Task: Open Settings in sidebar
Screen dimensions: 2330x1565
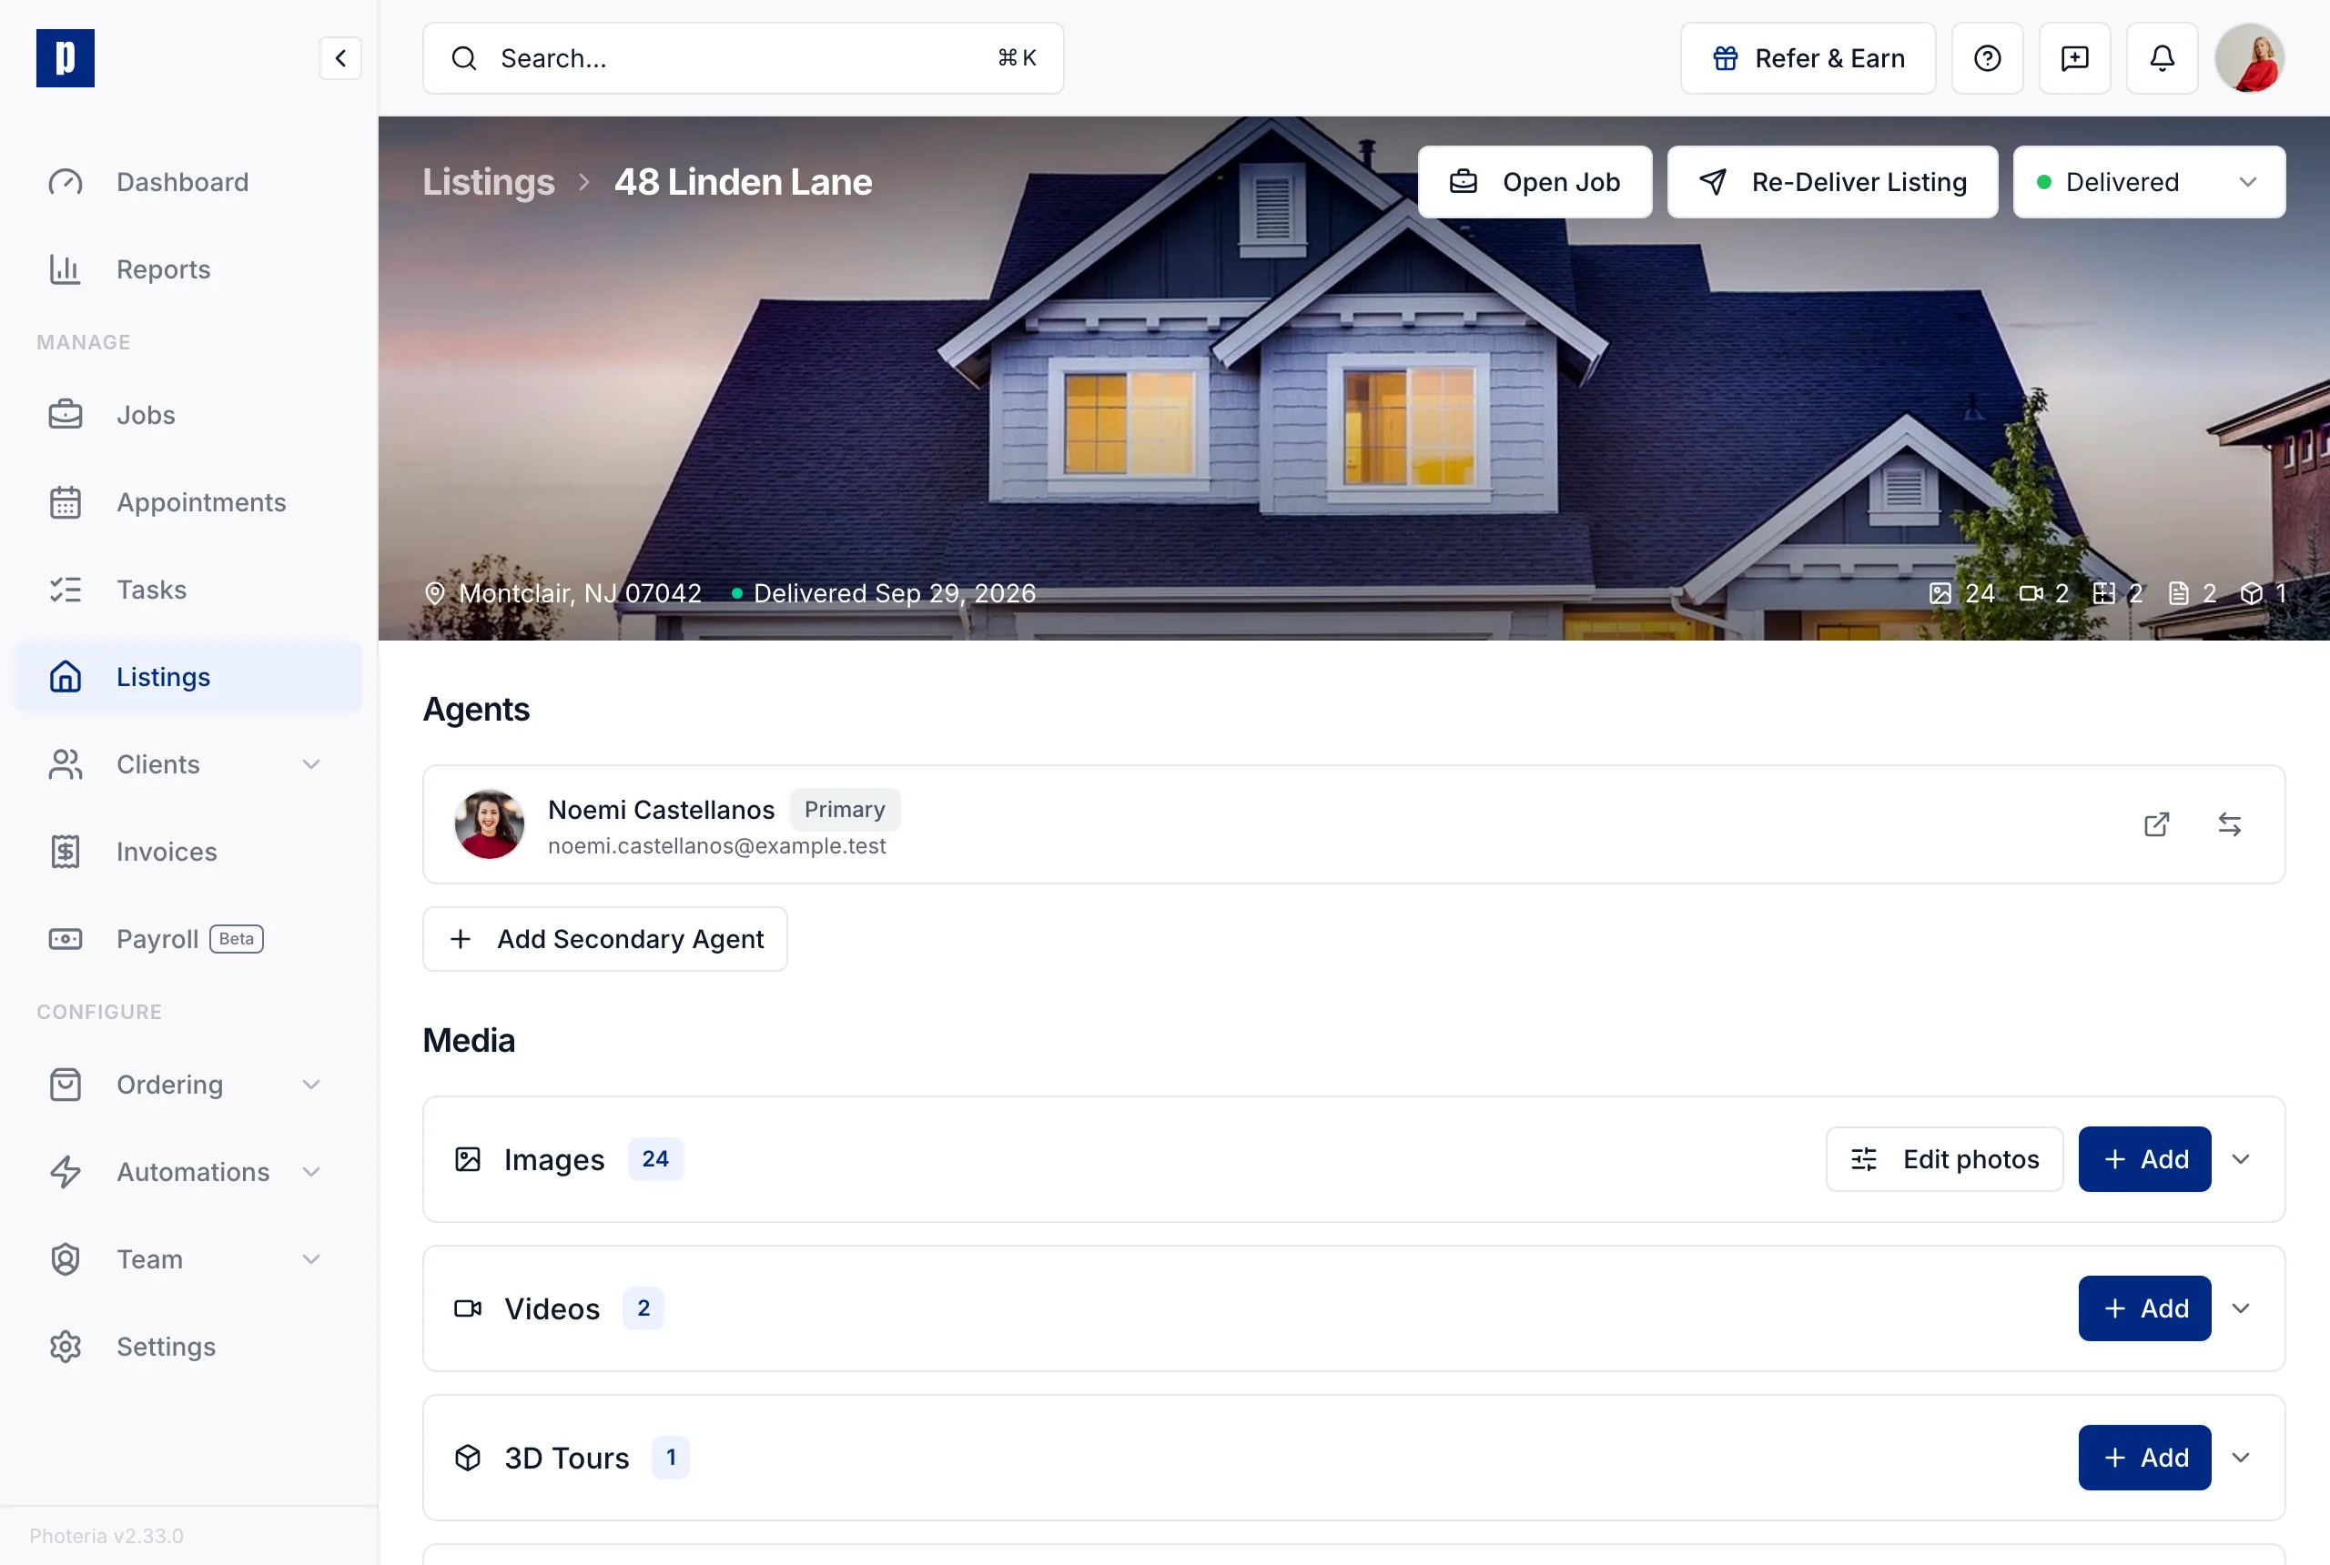Action: 188,1347
